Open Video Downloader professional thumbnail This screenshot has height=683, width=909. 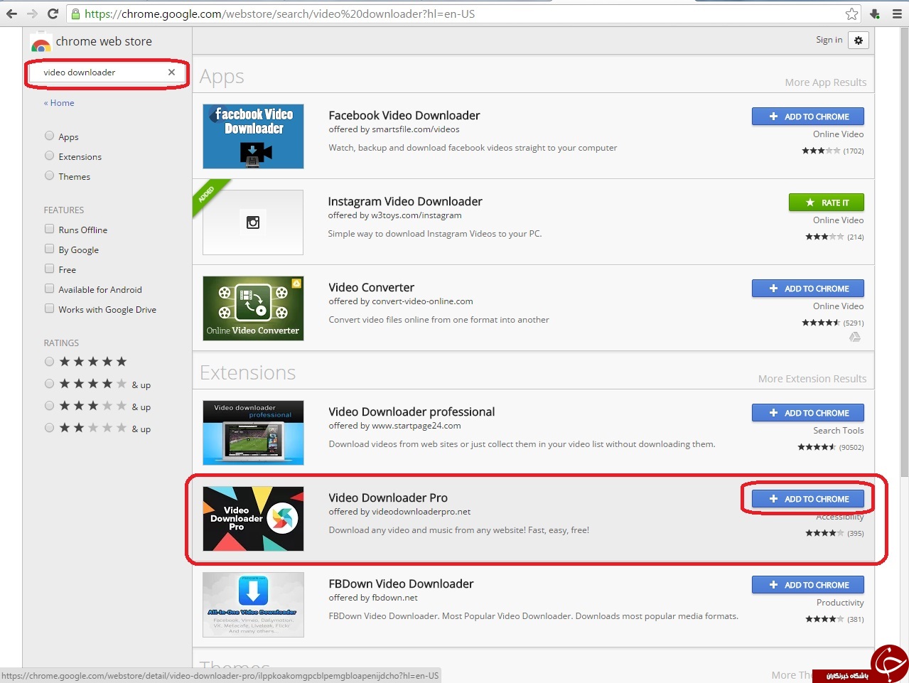coord(253,433)
